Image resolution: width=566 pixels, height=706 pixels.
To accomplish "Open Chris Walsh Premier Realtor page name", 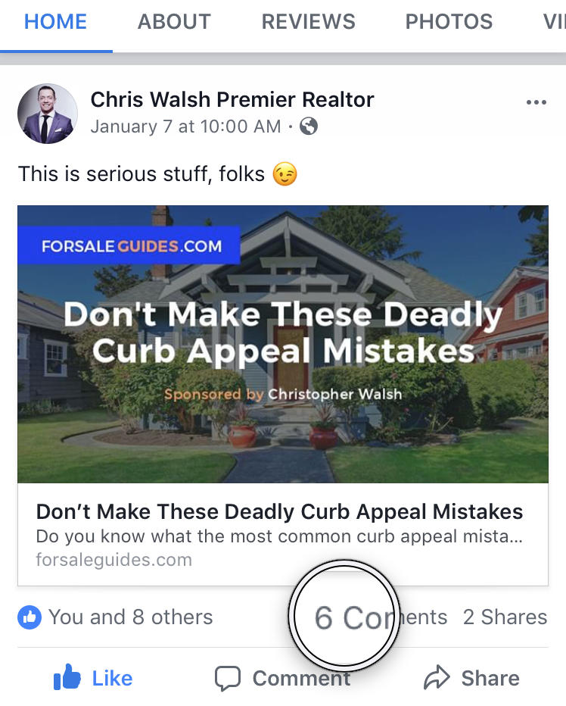I will coord(232,99).
